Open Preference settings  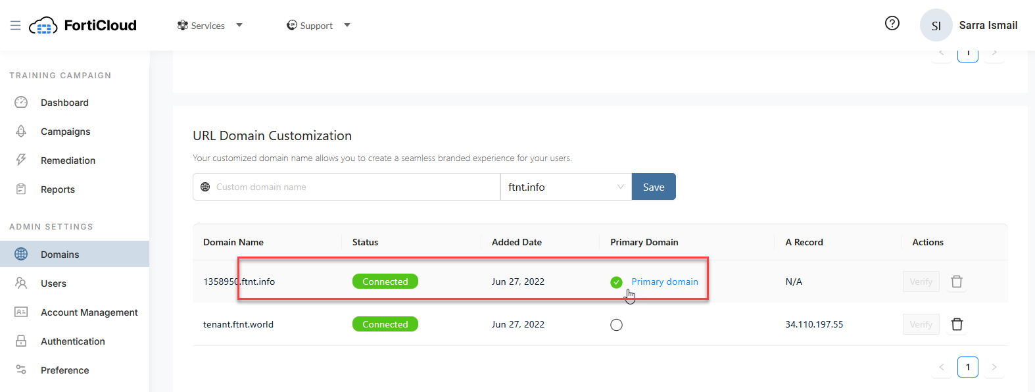(65, 370)
